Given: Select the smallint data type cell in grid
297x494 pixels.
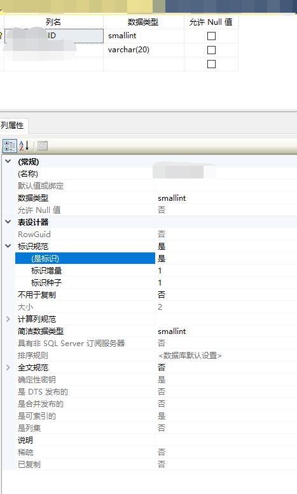Looking at the screenshot, I should coord(143,36).
